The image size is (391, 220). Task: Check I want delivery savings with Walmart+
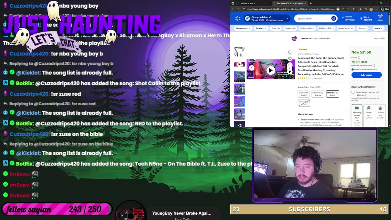click(x=353, y=92)
